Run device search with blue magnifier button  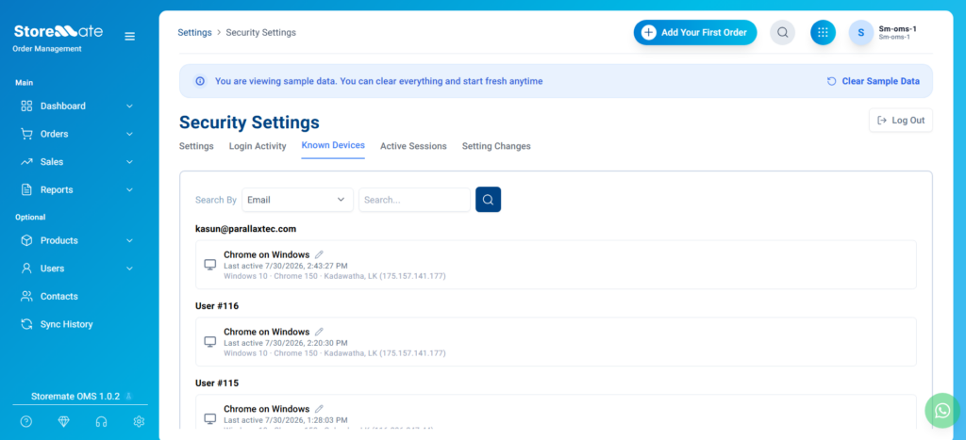[488, 200]
